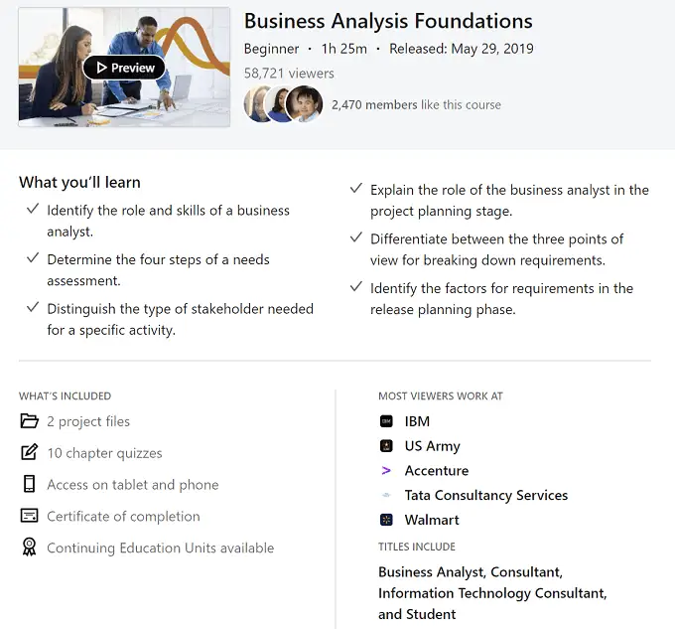Click the 58,721 viewers count
The width and height of the screenshot is (675, 629).
pos(289,74)
